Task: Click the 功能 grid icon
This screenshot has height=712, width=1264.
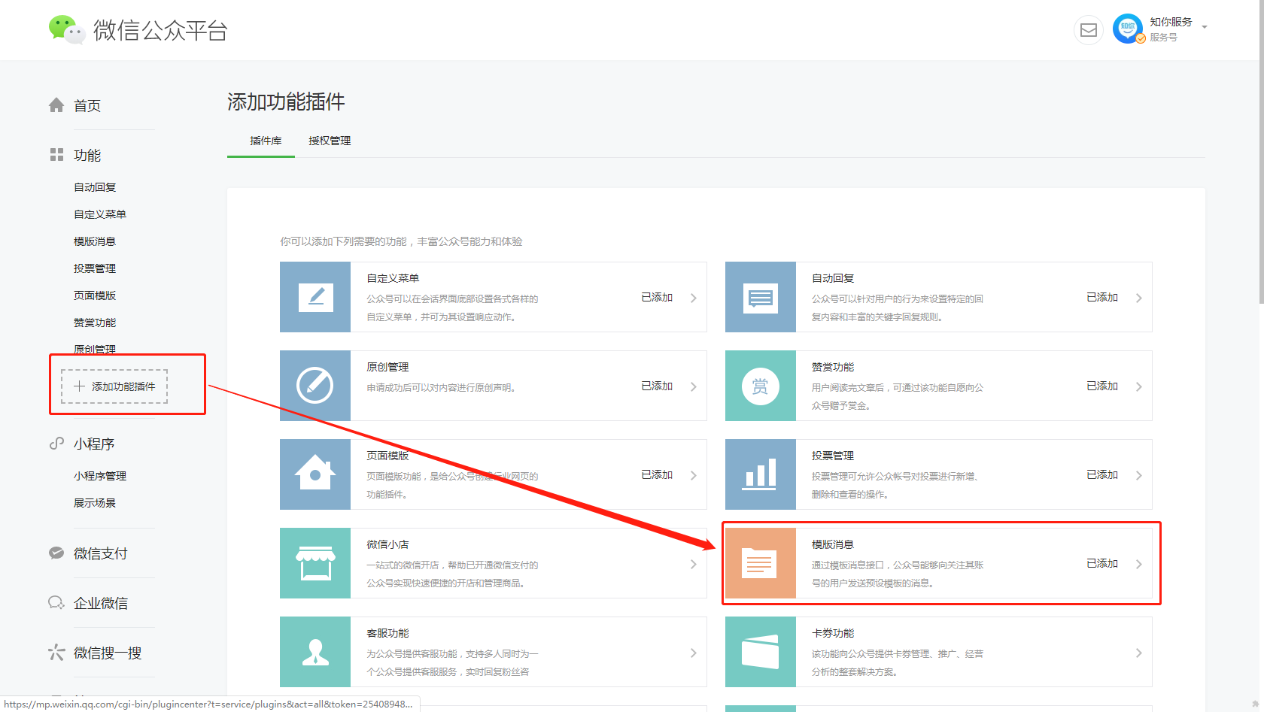Action: point(56,155)
